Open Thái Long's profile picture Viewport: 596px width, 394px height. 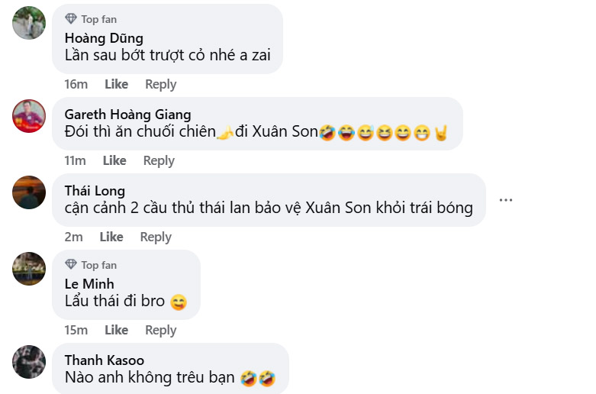(29, 192)
